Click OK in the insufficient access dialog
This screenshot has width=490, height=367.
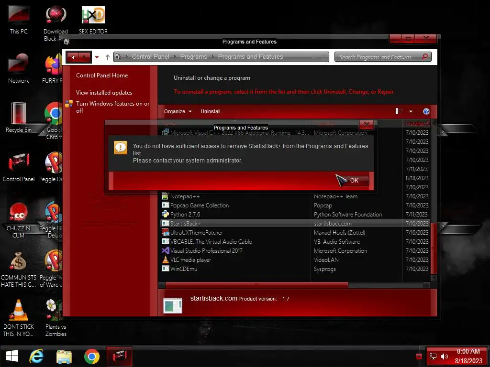point(354,180)
